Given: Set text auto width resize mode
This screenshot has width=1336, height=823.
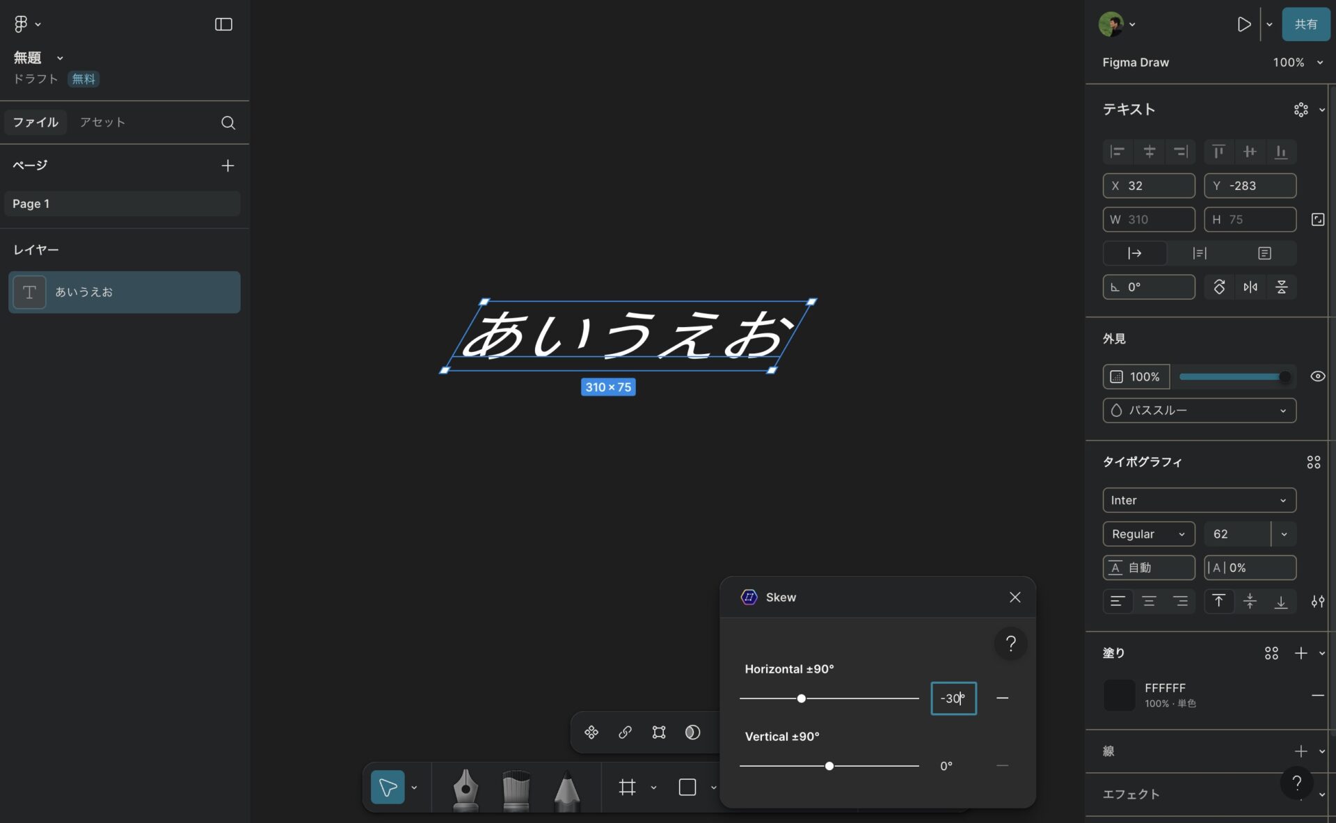Looking at the screenshot, I should [1135, 253].
